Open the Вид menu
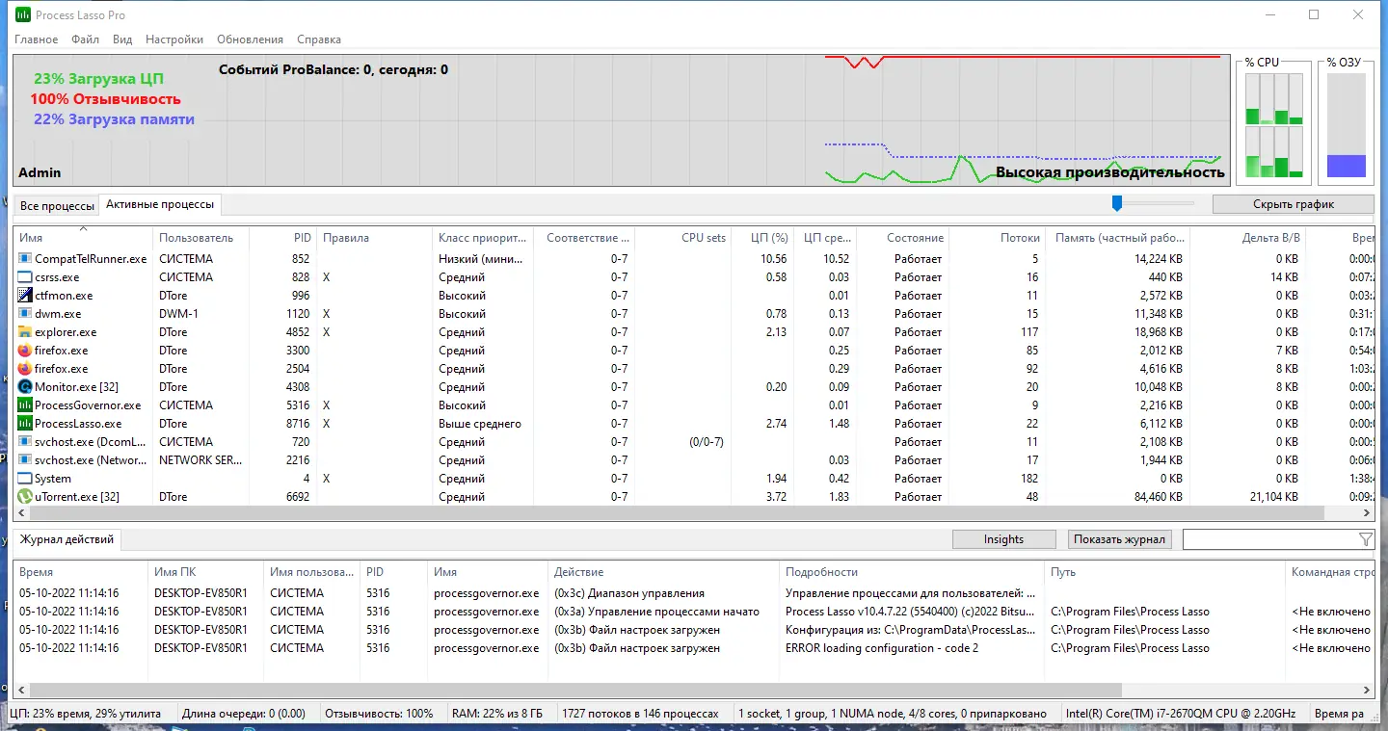The width and height of the screenshot is (1388, 731). 122,39
